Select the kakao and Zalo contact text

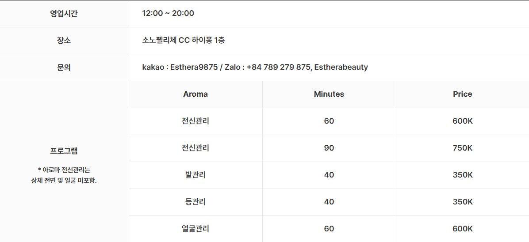click(x=255, y=68)
